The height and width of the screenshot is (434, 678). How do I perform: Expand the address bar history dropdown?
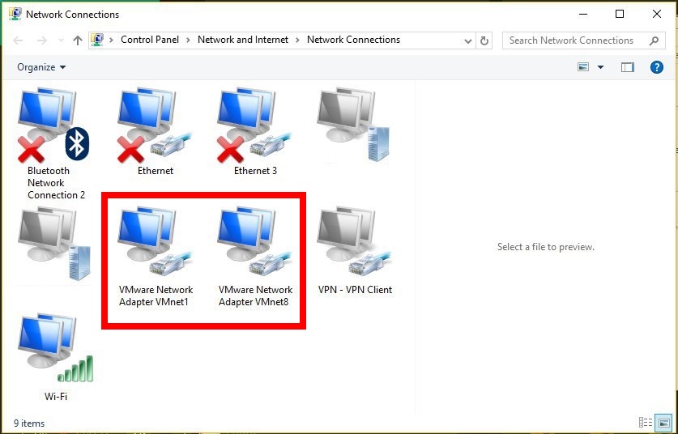pos(468,41)
